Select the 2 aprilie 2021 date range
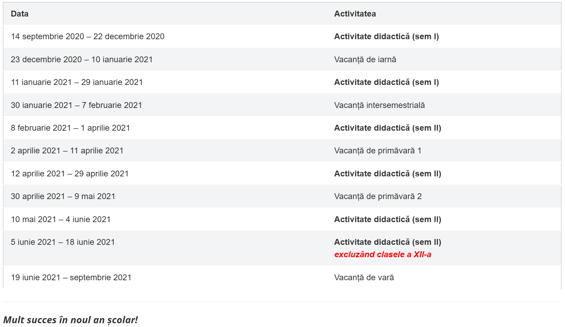Viewport: 565px width, 327px height. tap(67, 151)
